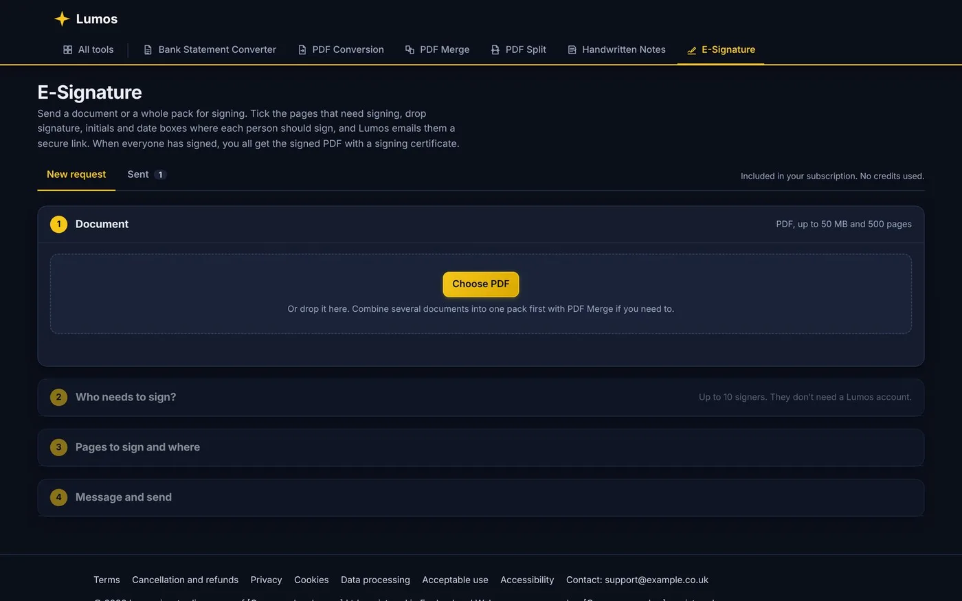Click the Sent count badge

click(160, 174)
